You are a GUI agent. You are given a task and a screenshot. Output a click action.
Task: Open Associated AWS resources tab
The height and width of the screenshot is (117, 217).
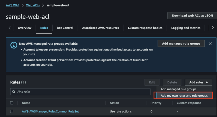tap(100, 28)
